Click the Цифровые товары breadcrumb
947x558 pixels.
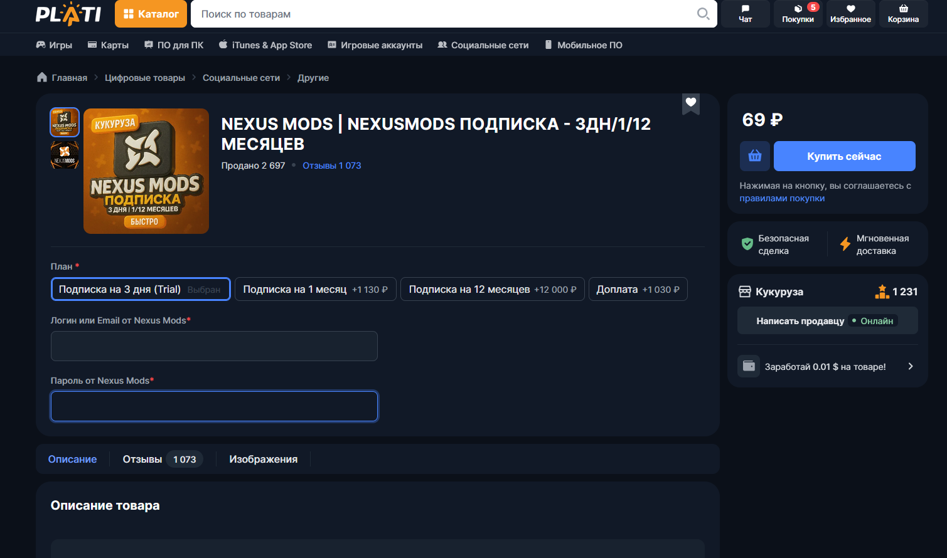(x=145, y=78)
